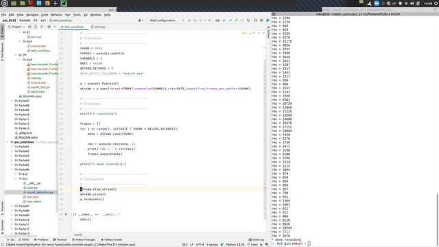Click the Add Configuration button

click(x=163, y=21)
